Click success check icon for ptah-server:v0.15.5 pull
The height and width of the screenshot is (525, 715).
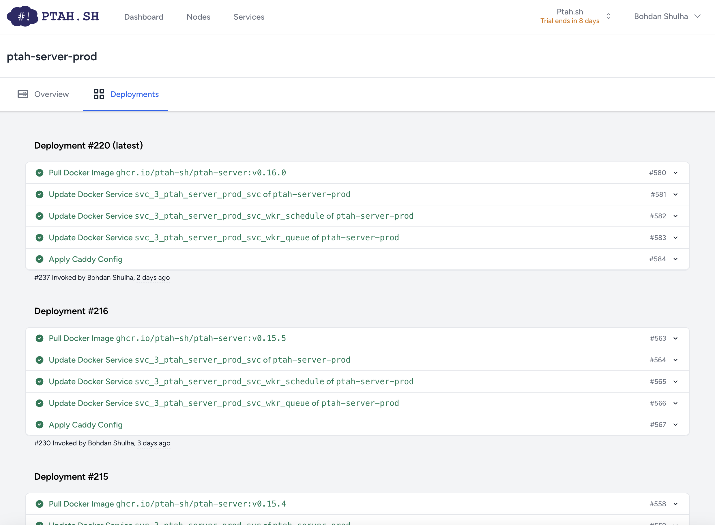point(40,338)
